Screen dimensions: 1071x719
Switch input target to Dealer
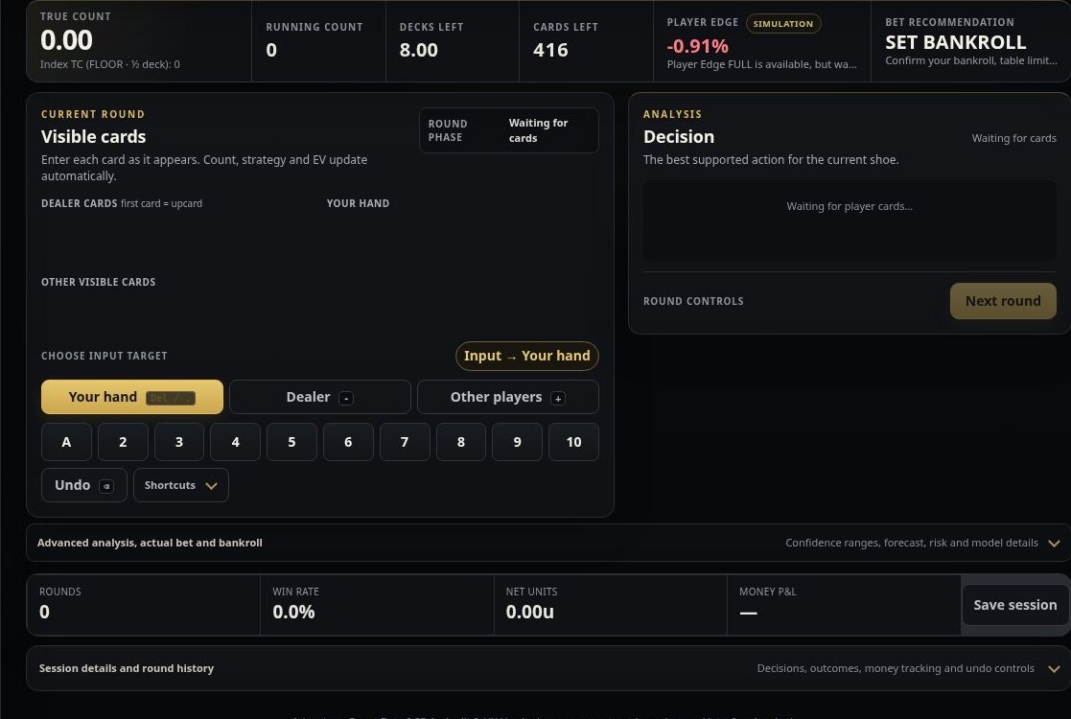point(319,397)
